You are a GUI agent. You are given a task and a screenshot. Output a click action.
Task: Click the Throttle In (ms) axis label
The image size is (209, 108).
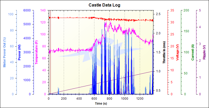164,52
